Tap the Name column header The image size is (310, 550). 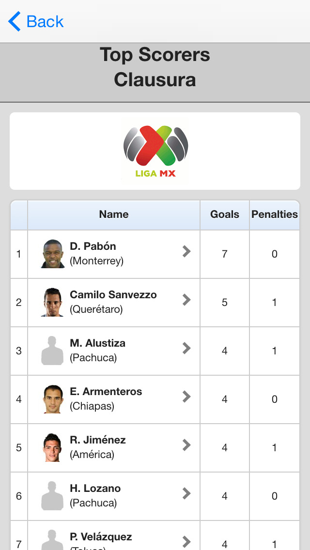[x=114, y=214]
